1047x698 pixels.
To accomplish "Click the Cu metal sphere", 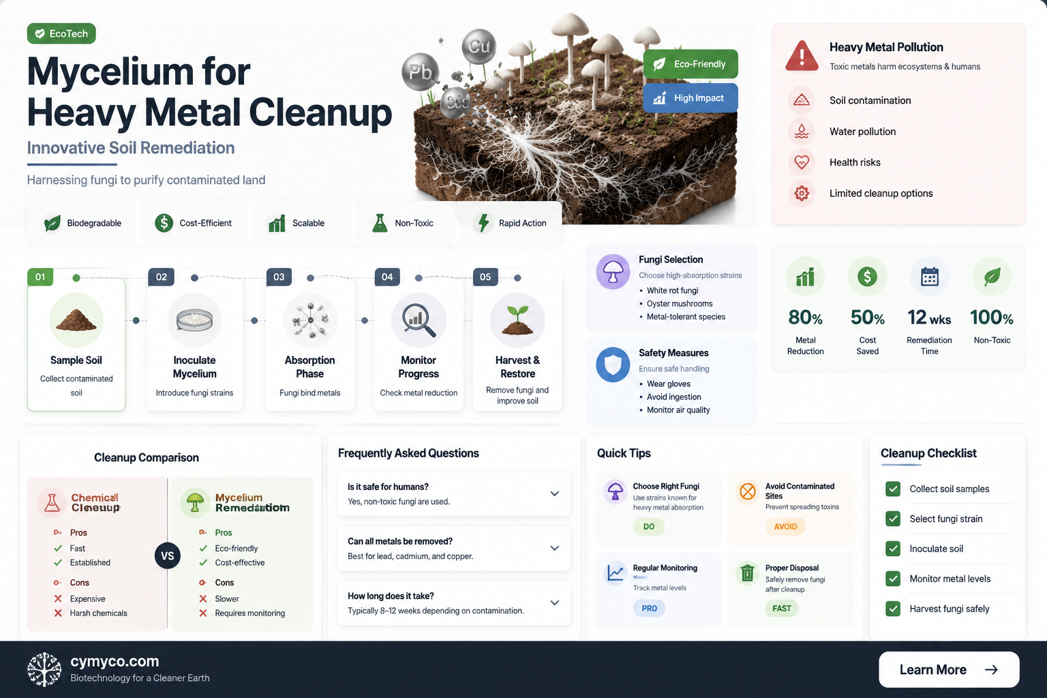I will [x=479, y=46].
